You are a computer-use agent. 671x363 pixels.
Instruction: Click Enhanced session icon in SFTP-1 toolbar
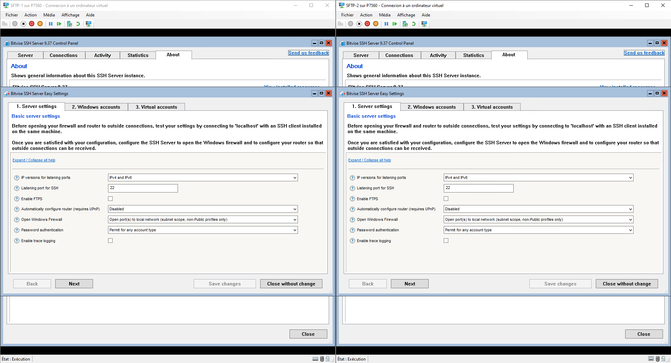88,24
